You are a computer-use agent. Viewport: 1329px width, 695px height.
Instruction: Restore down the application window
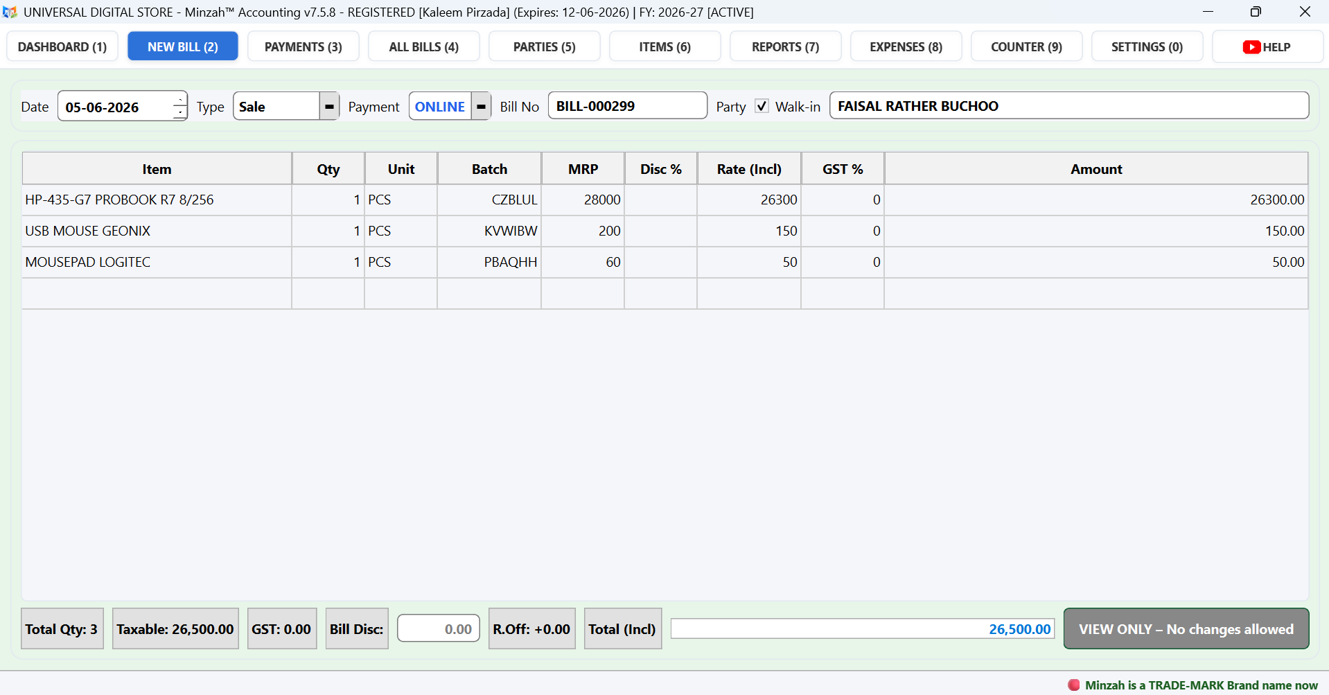1256,12
